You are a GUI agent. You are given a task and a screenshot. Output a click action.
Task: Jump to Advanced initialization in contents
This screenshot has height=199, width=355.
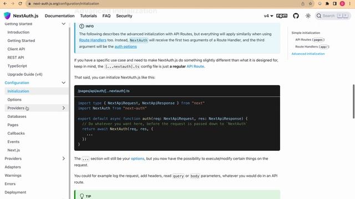click(308, 54)
